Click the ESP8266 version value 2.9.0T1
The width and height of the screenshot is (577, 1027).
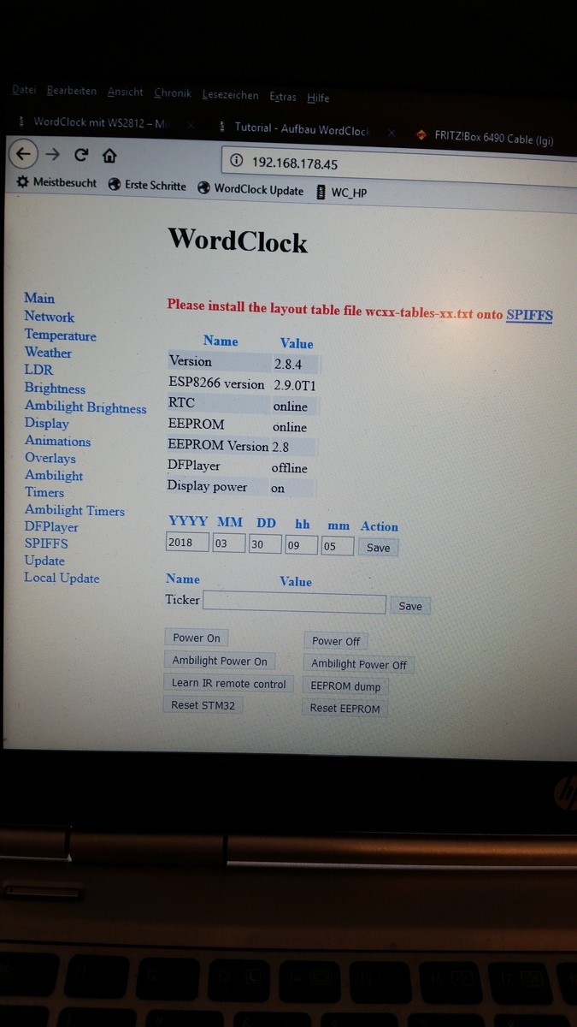tap(295, 386)
